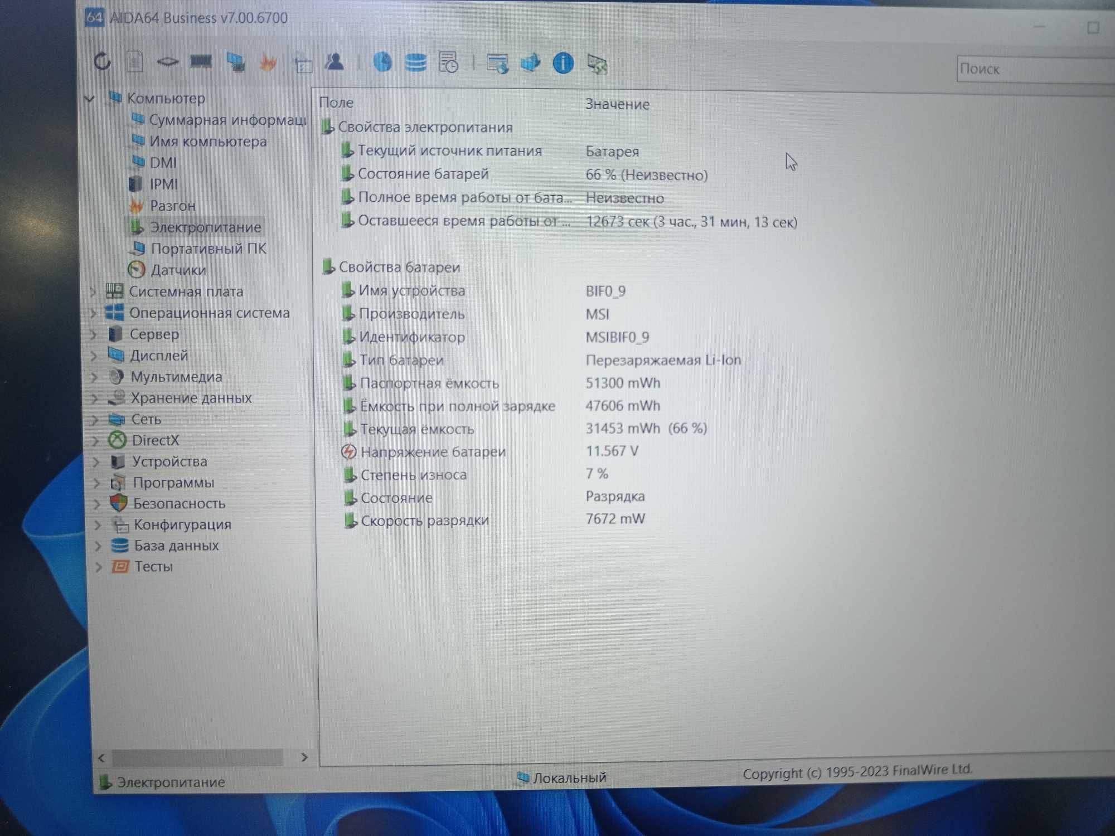
Task: Click the server rack tree toolbar icon
Action: pyautogui.click(x=302, y=63)
